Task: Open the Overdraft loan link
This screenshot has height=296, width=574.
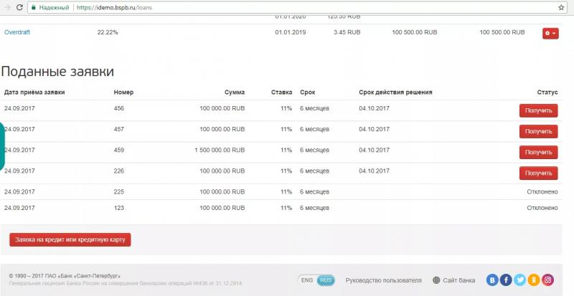Action: pyautogui.click(x=17, y=33)
